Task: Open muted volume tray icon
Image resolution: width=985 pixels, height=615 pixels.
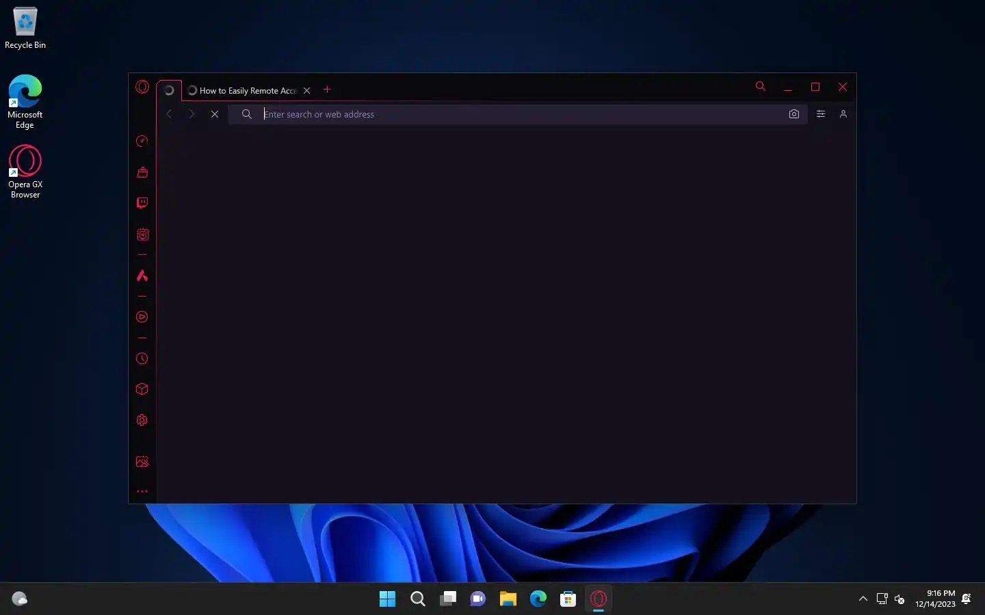Action: pyautogui.click(x=899, y=599)
